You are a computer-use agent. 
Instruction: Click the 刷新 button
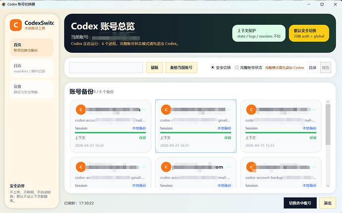coord(155,67)
